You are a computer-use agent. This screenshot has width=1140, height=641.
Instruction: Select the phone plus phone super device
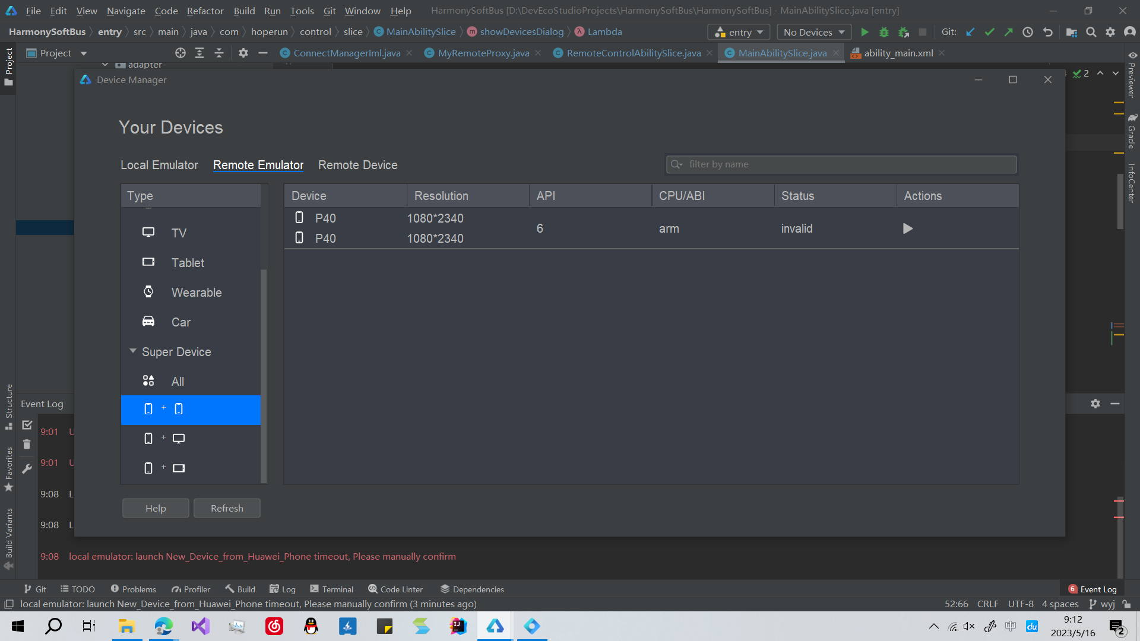[191, 410]
